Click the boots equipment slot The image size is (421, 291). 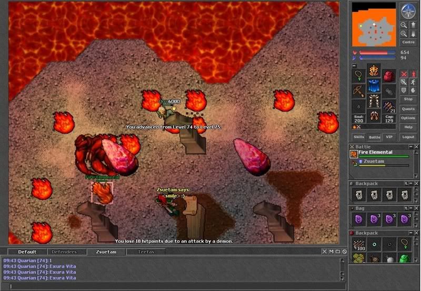coord(374,116)
